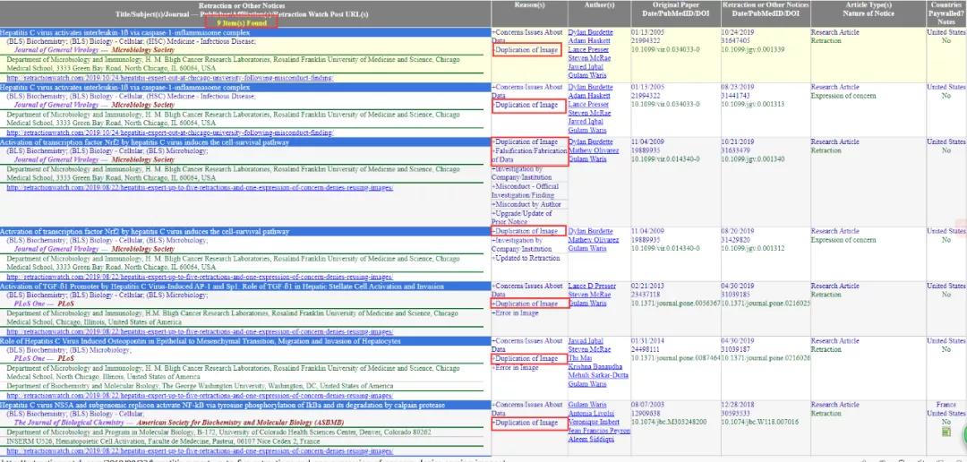
Task: Open author Krishna Banaudha's link
Action: [x=595, y=367]
